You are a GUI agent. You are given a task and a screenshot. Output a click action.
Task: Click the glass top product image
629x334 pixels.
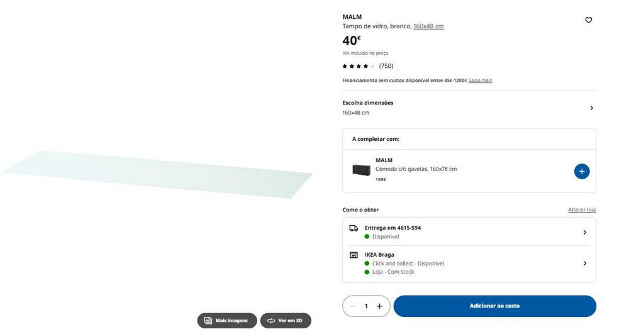coord(157,173)
